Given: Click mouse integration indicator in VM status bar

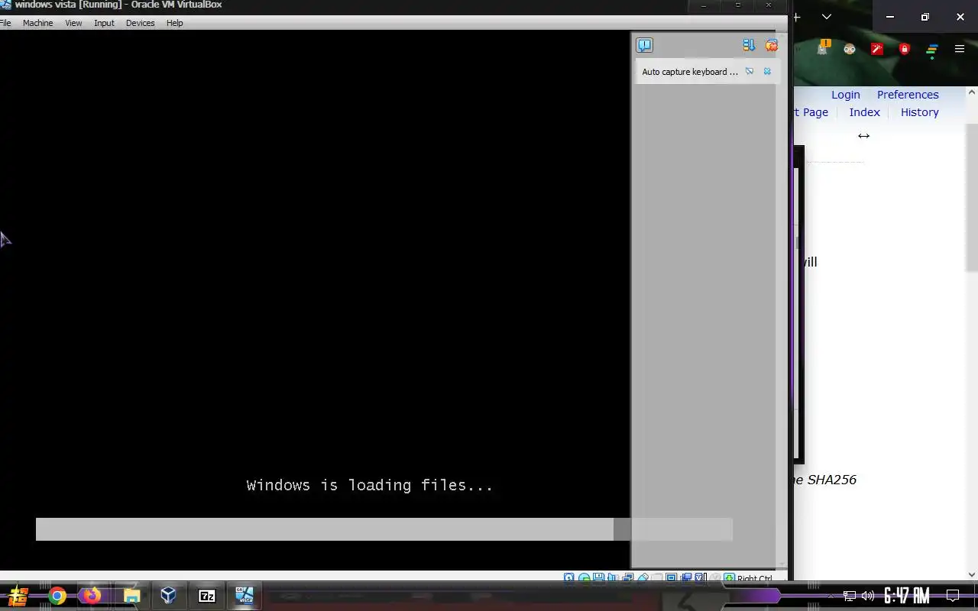Looking at the screenshot, I should click(x=715, y=578).
